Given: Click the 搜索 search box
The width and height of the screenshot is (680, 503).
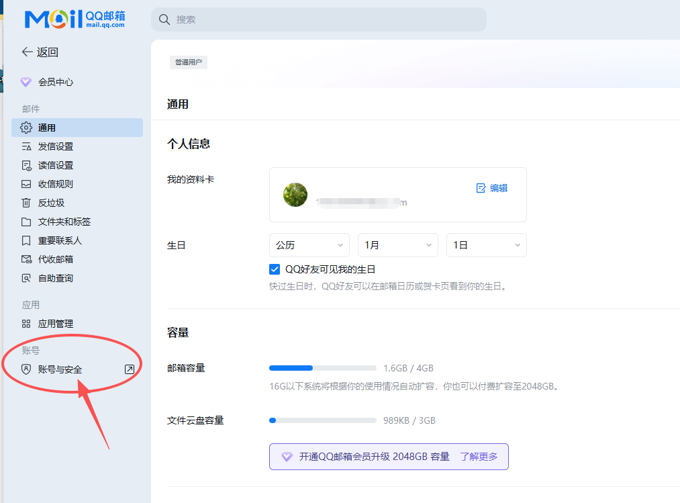Looking at the screenshot, I should point(319,19).
